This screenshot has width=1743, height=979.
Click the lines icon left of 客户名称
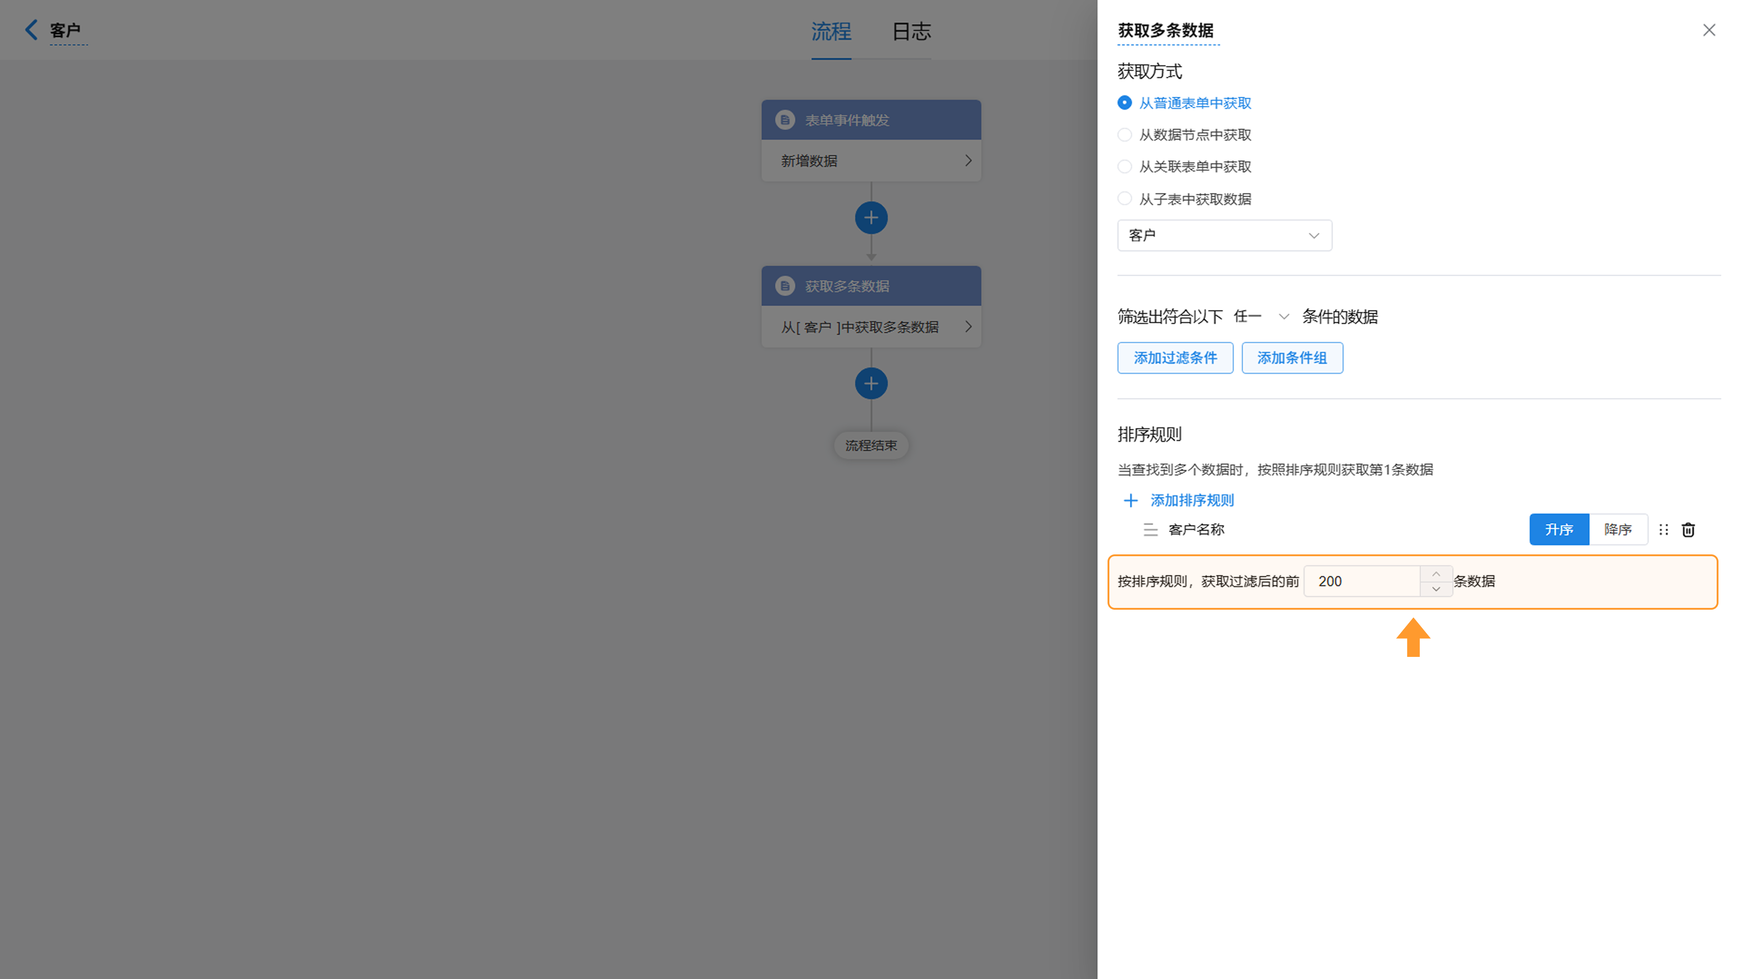(x=1150, y=529)
